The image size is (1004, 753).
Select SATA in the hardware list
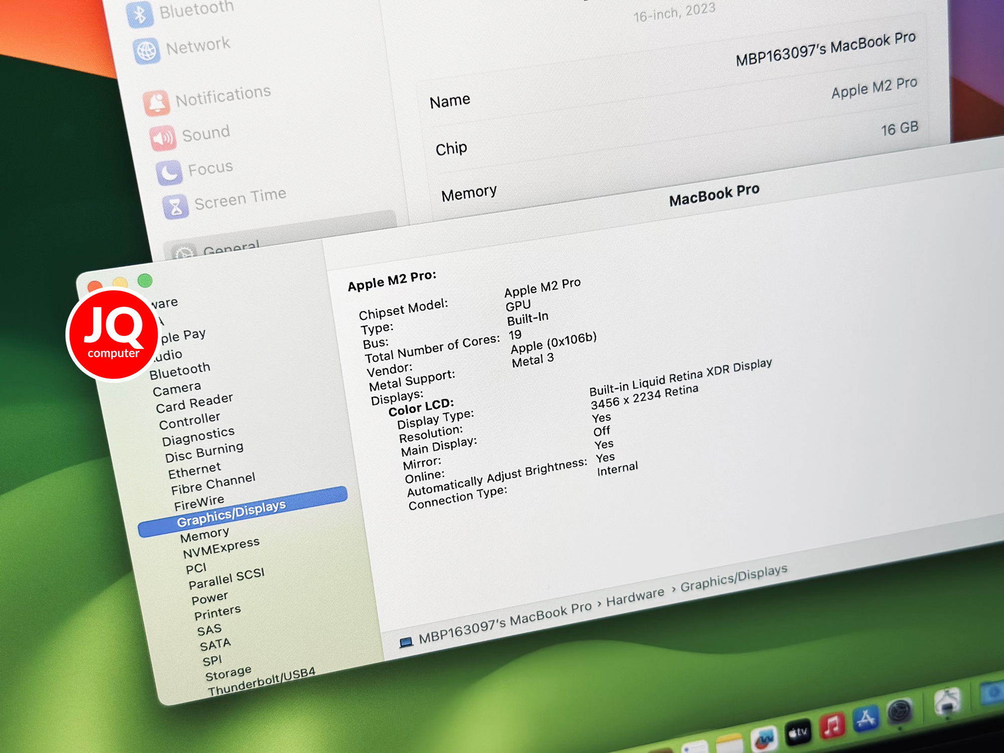[215, 645]
